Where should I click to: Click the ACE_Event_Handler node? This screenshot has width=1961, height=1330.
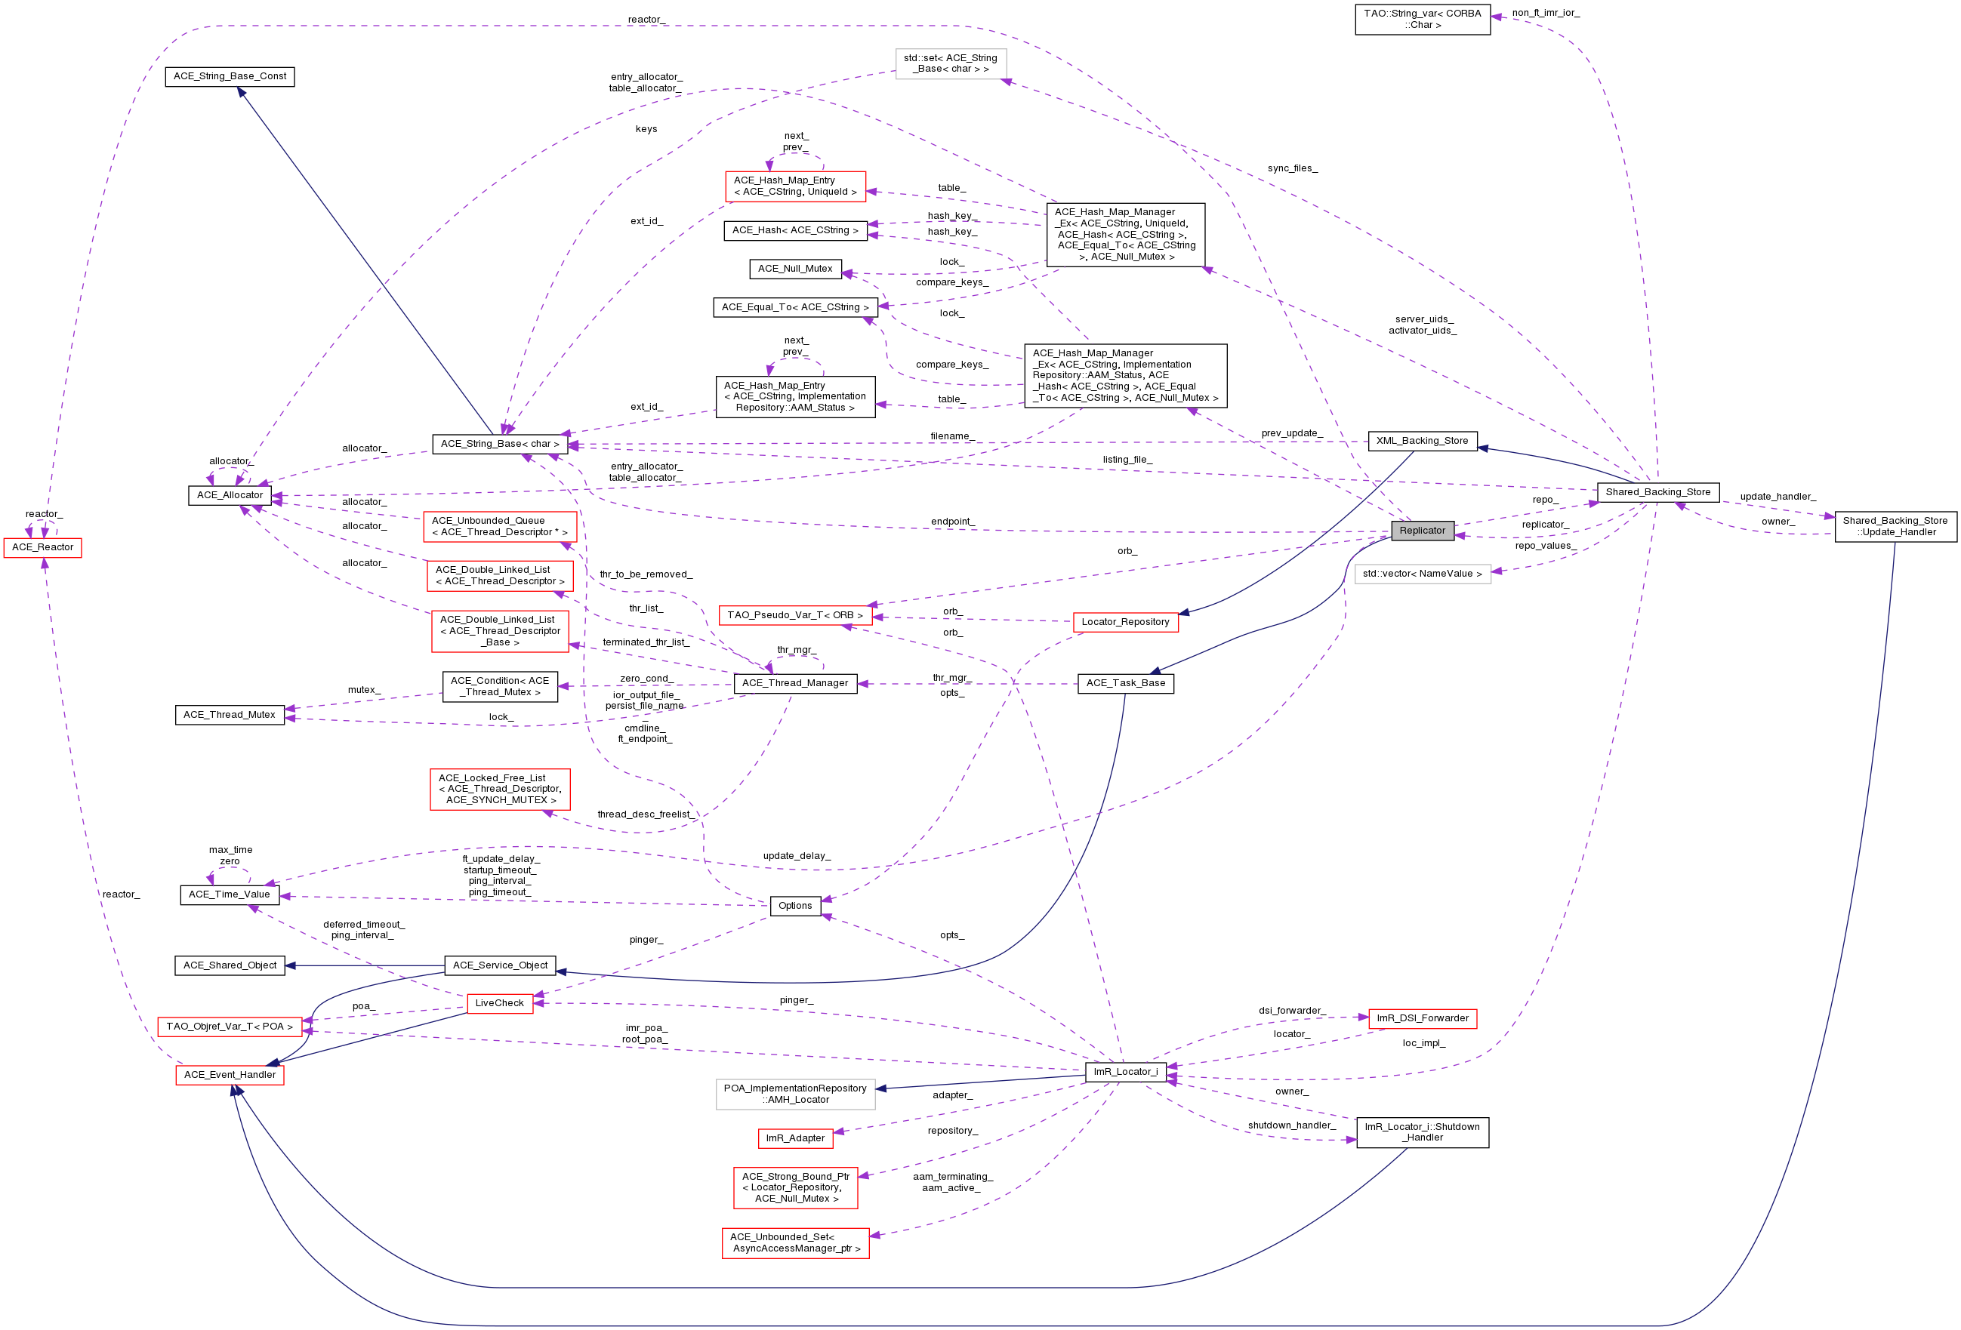click(x=230, y=1076)
